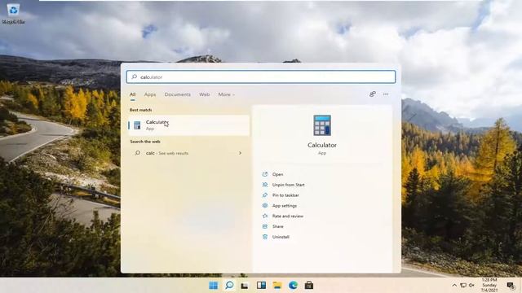
Task: Click the Open action icon
Action: pyautogui.click(x=265, y=174)
